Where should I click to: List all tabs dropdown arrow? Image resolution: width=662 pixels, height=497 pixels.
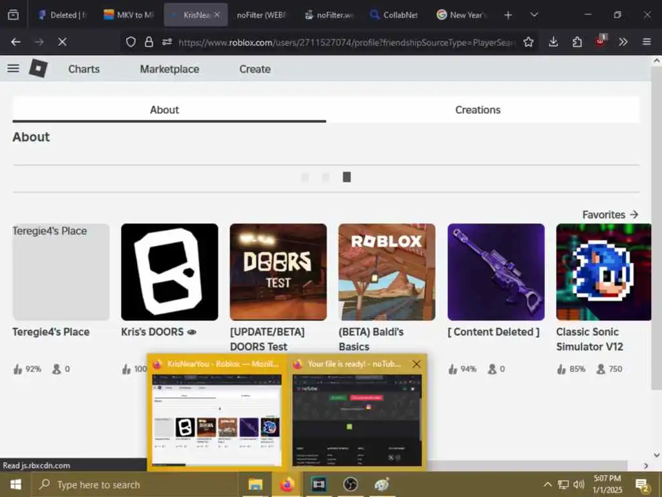click(534, 15)
